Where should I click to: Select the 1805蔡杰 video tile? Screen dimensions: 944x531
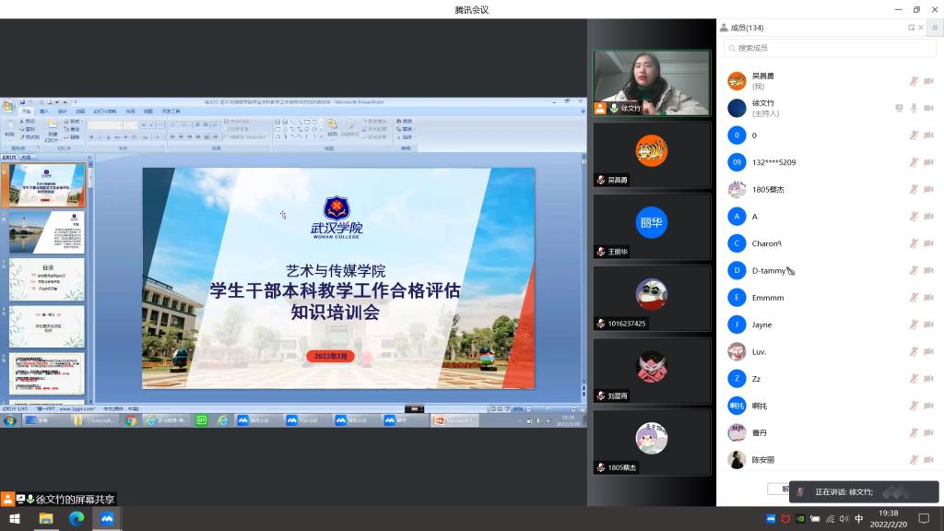tap(652, 442)
